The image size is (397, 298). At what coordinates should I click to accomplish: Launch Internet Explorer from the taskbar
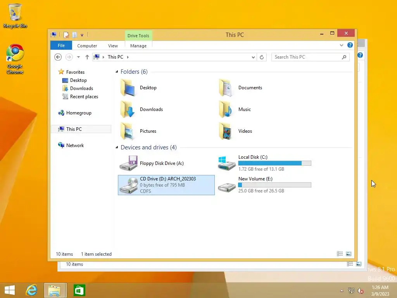[x=32, y=290]
